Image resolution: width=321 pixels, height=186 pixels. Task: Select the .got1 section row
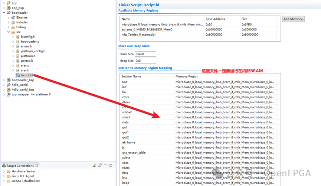[x=200, y=132]
